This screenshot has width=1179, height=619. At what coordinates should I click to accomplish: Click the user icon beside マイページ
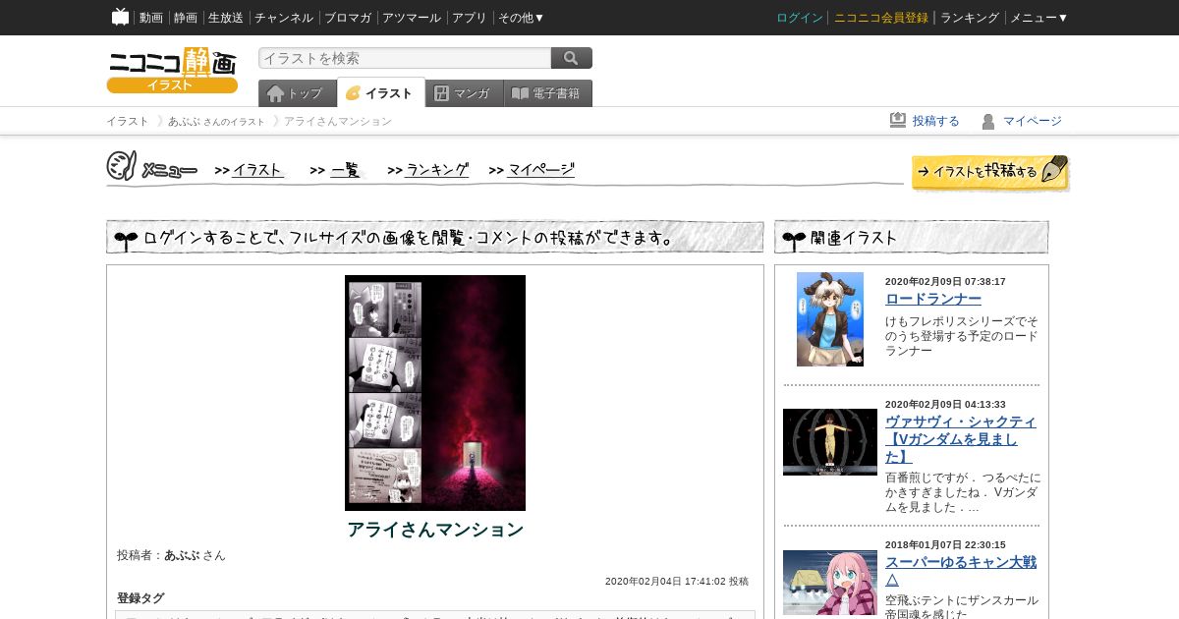tap(988, 121)
